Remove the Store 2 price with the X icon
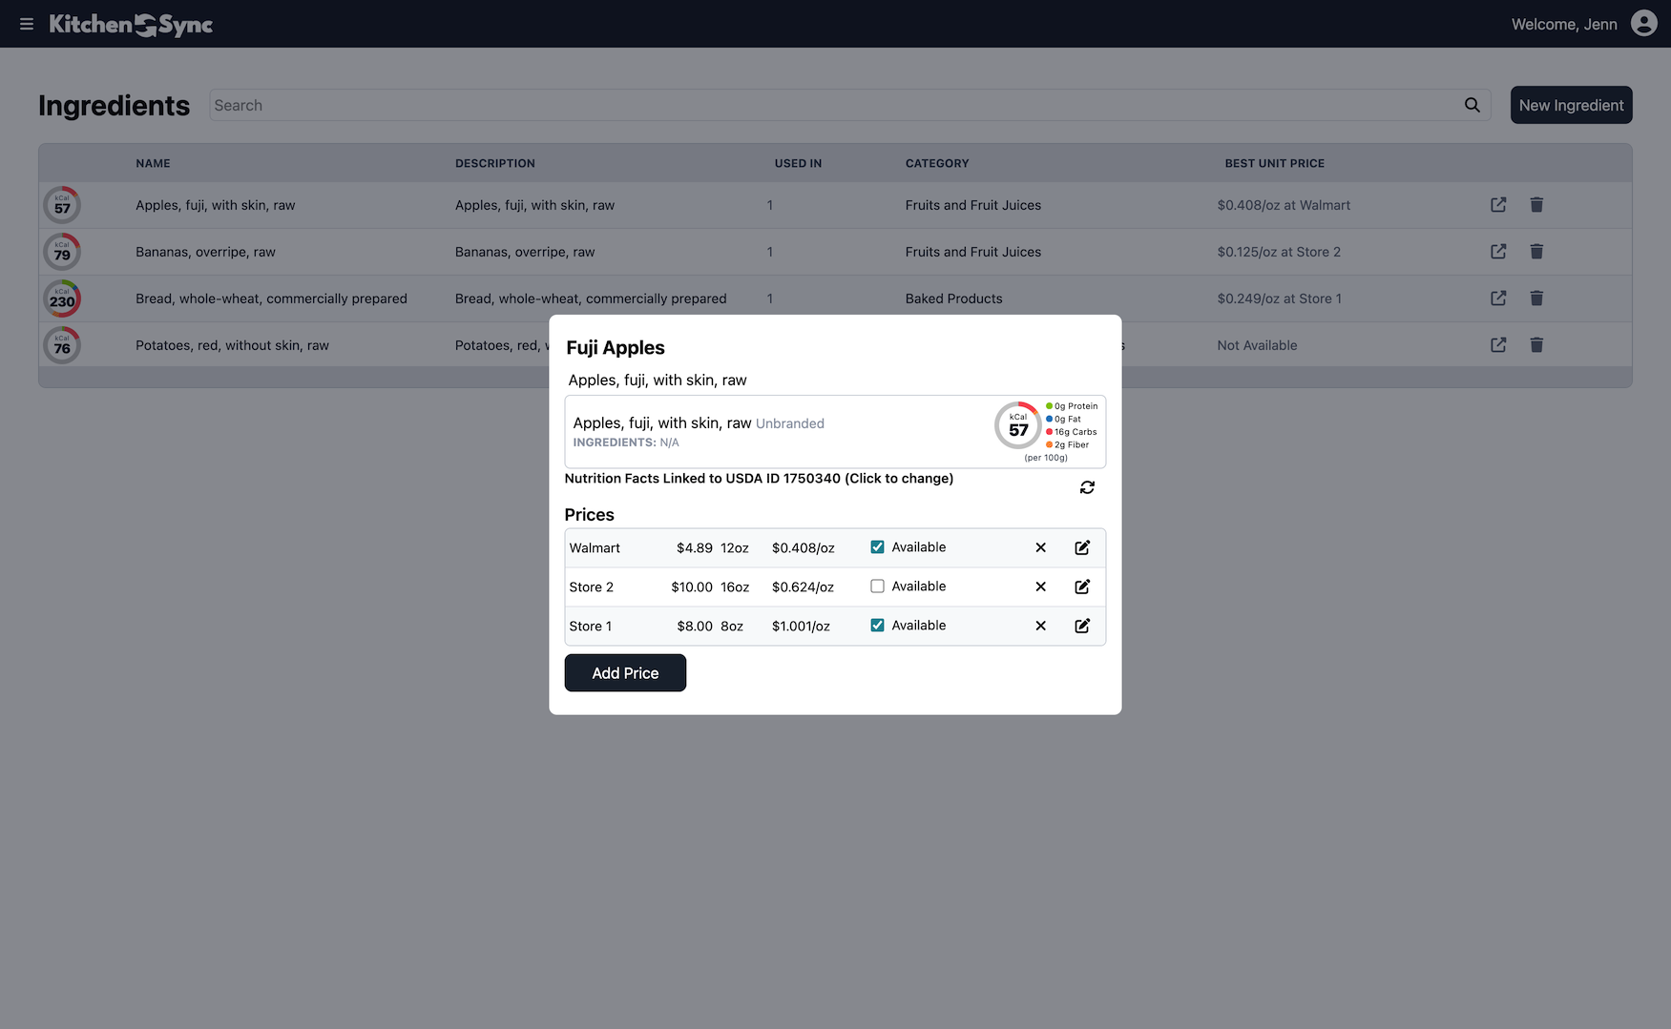Viewport: 1671px width, 1029px height. (x=1040, y=587)
